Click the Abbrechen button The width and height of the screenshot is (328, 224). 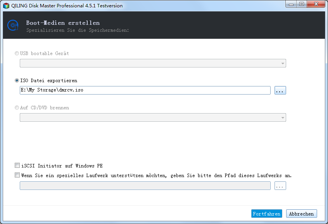(x=301, y=214)
